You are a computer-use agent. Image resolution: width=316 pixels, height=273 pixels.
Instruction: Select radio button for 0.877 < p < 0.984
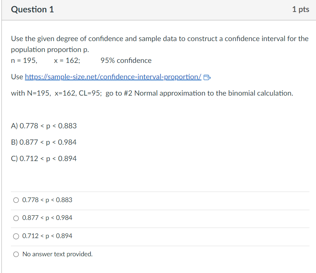(16, 218)
